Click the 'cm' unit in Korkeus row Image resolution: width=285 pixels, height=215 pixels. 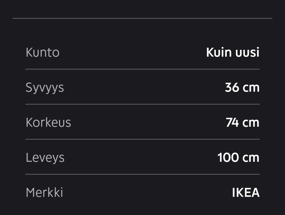251,123
